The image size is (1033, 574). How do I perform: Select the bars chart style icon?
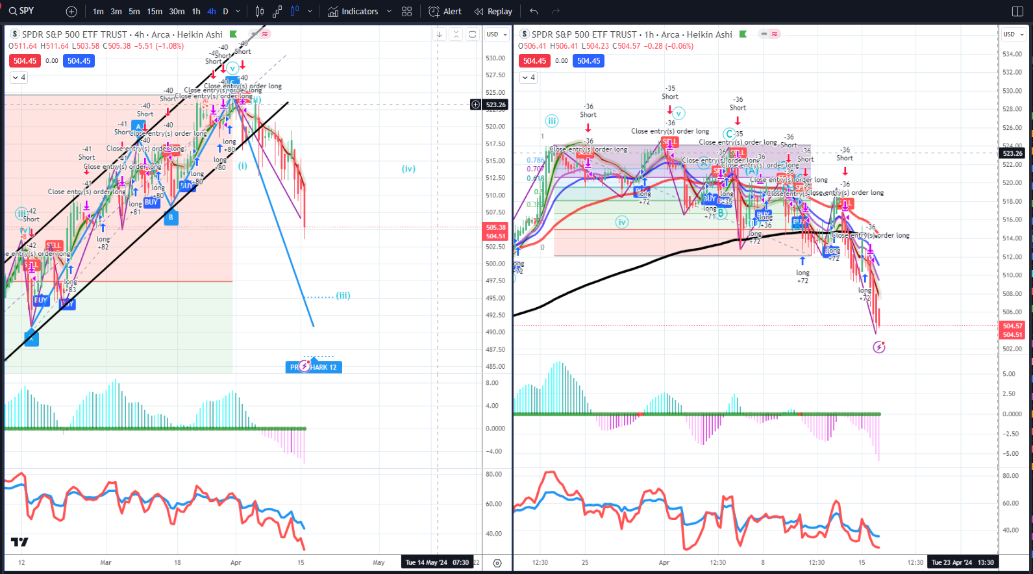pos(260,11)
